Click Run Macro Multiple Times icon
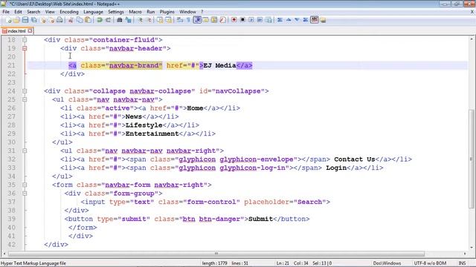476x267 pixels. coord(260,20)
